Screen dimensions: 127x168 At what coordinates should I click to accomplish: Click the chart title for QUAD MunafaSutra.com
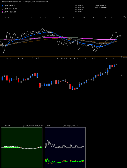(x=25, y=2)
